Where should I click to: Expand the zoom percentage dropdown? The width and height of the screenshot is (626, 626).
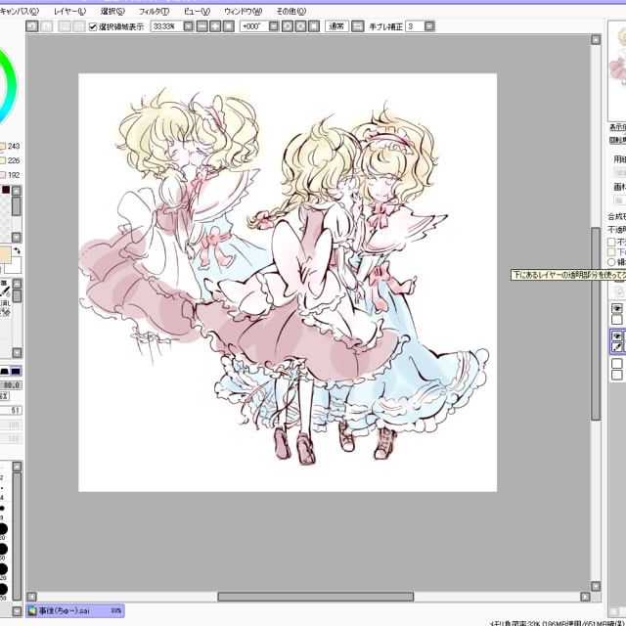pyautogui.click(x=189, y=26)
